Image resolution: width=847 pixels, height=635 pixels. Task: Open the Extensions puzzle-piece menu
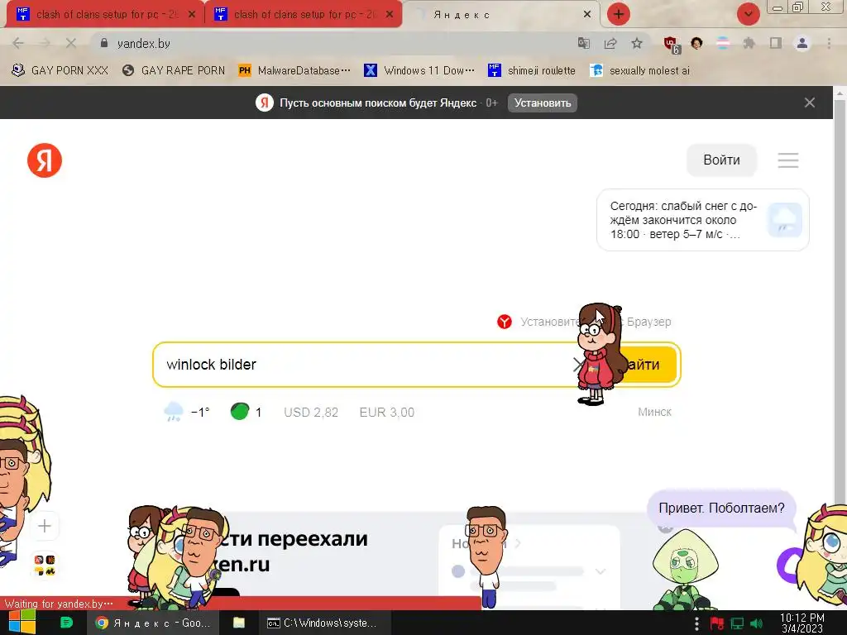(x=749, y=43)
